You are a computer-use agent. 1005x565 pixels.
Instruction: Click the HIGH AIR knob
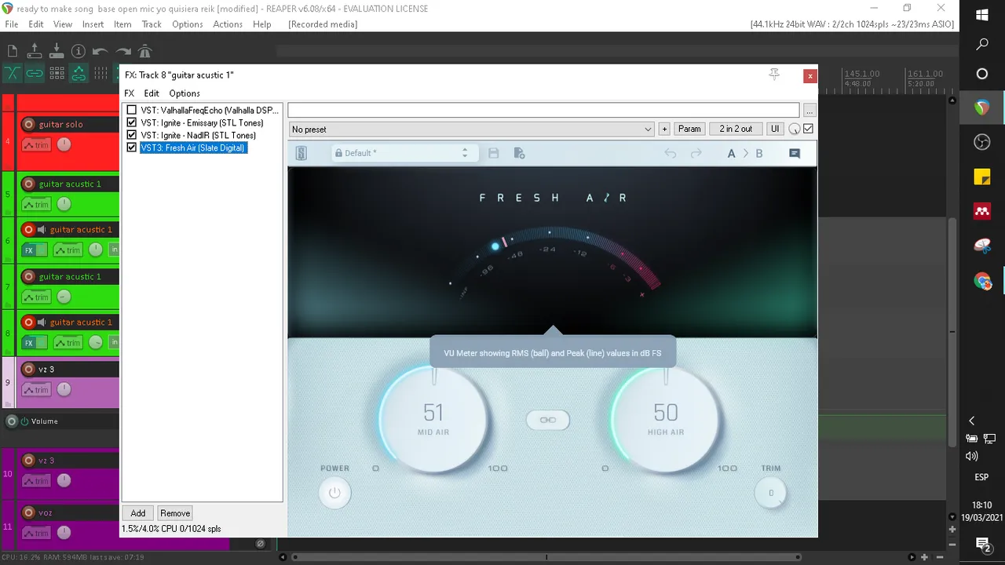coord(666,420)
